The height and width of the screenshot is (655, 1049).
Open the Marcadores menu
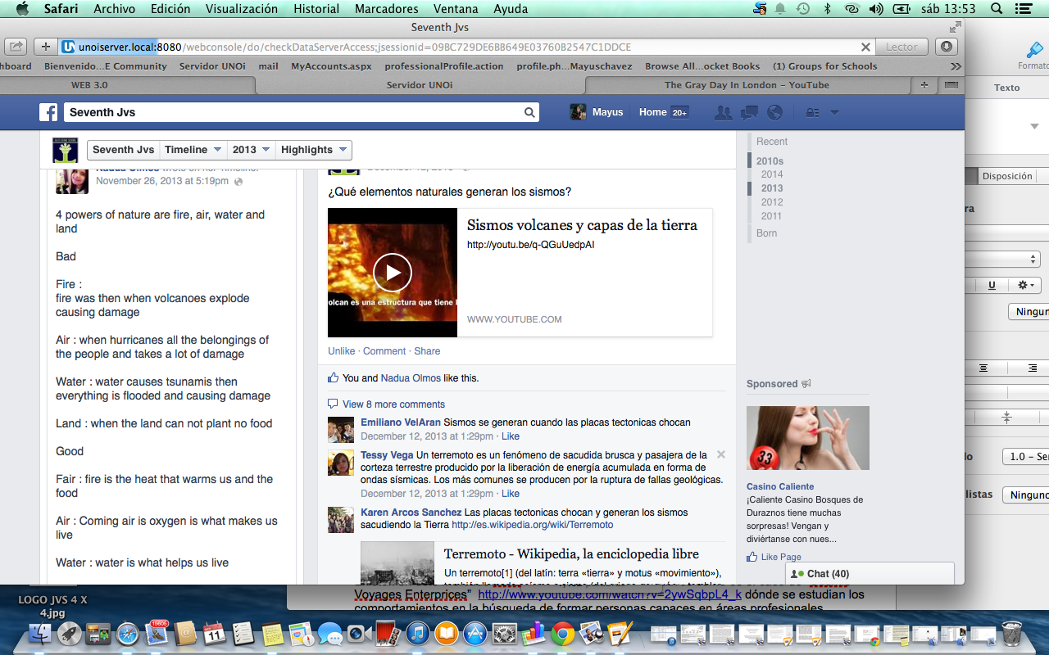point(384,9)
